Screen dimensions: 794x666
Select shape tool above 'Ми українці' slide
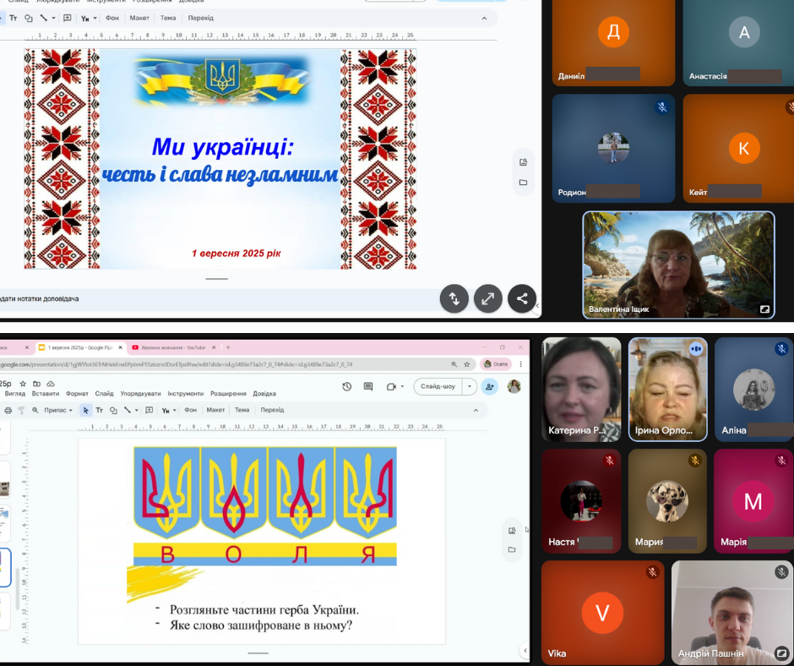coord(29,18)
